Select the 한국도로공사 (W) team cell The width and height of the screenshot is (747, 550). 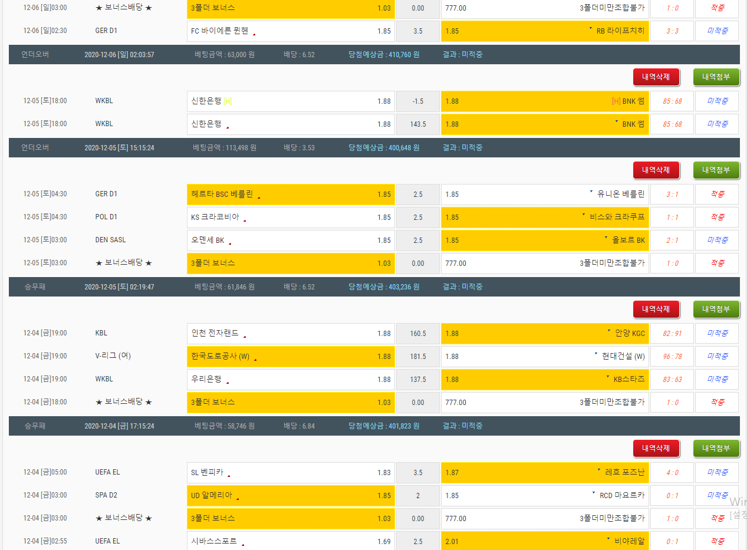tap(291, 356)
